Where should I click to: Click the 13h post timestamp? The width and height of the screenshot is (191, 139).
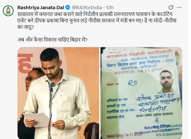110,8
